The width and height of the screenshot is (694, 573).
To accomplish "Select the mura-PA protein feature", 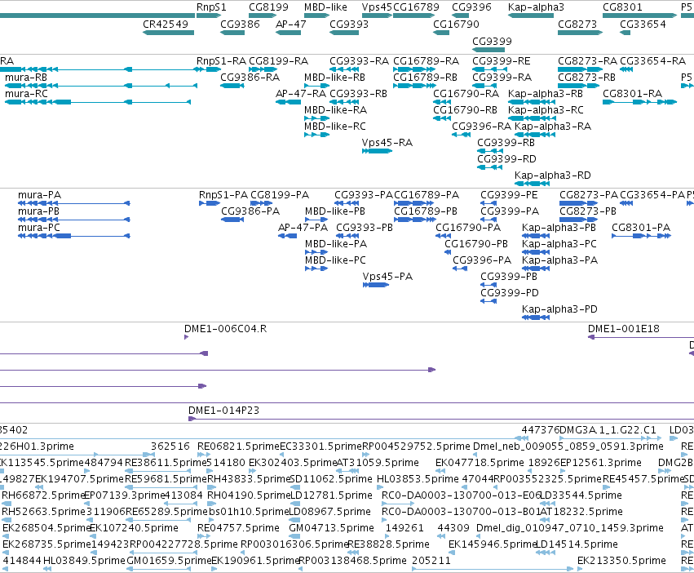I will click(x=74, y=203).
